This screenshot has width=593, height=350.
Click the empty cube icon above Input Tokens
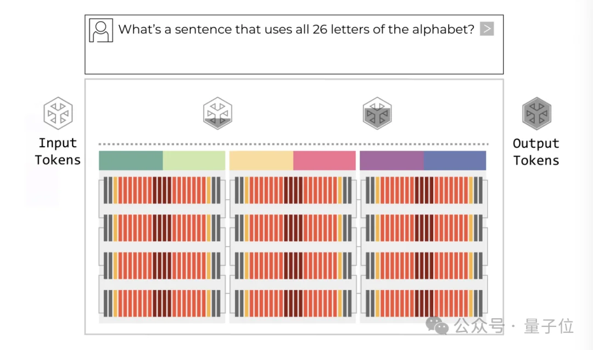58,112
